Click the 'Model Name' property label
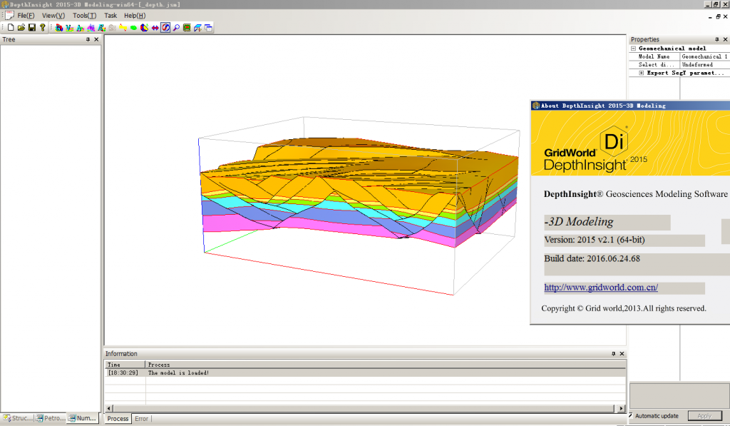Viewport: 730px width, 426px height. pyautogui.click(x=654, y=56)
